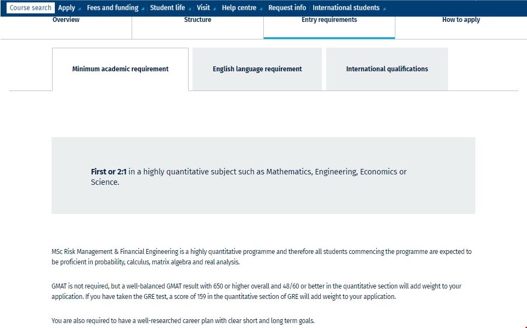
Task: Follow the Request info link
Action: coord(287,8)
